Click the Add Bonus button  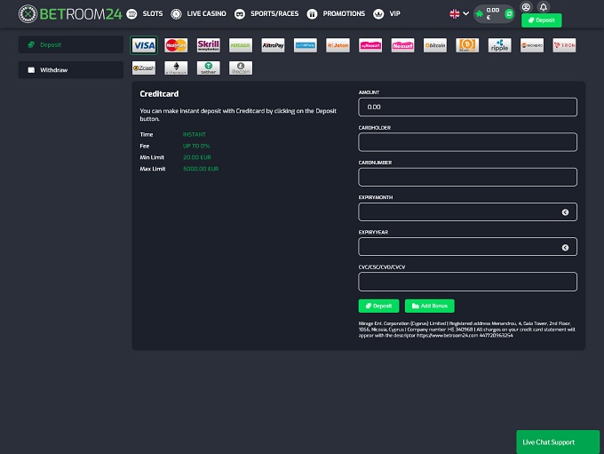coord(429,306)
